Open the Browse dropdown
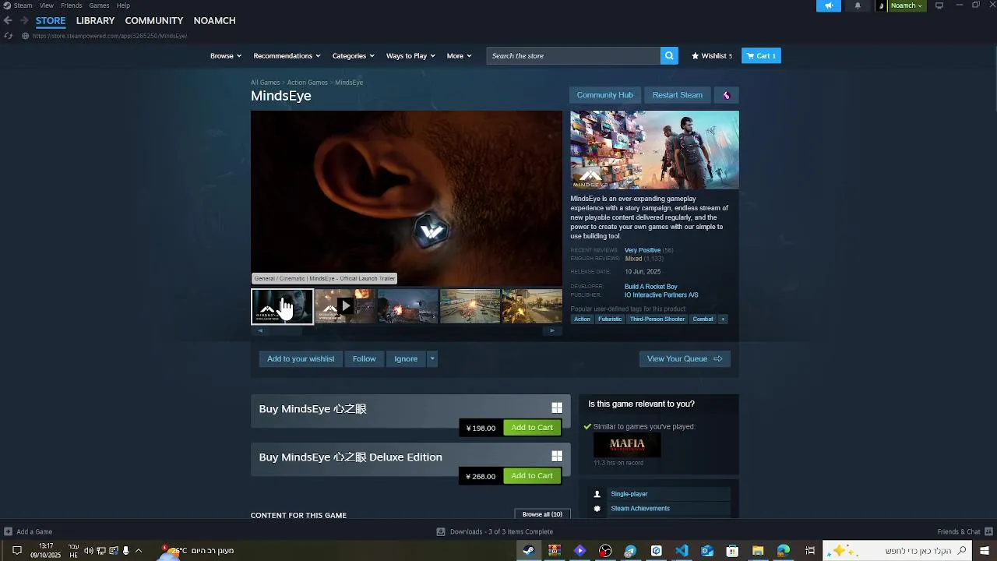This screenshot has height=561, width=997. pyautogui.click(x=226, y=56)
